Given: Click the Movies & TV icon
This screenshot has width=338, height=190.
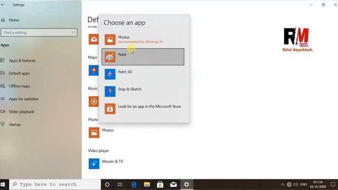Looking at the screenshot, I should (94, 164).
